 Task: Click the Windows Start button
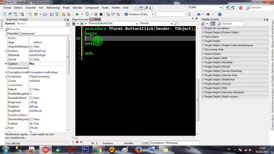tap(6, 150)
